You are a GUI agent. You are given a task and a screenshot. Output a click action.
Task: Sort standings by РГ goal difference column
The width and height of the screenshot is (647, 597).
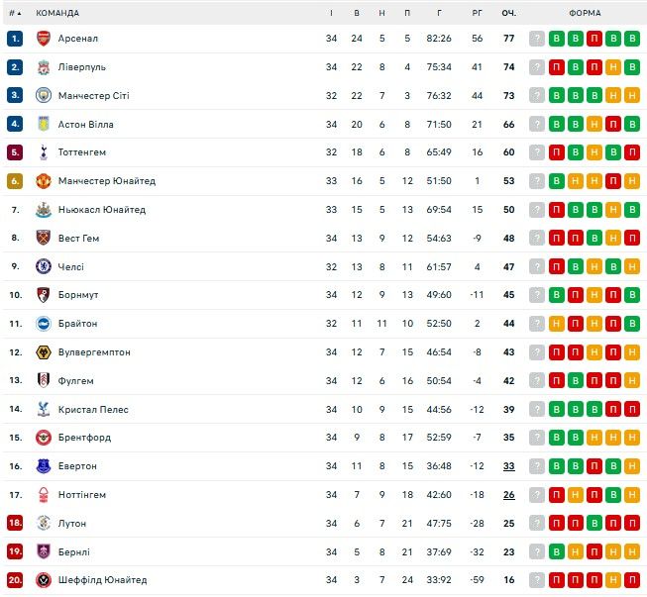pyautogui.click(x=477, y=13)
